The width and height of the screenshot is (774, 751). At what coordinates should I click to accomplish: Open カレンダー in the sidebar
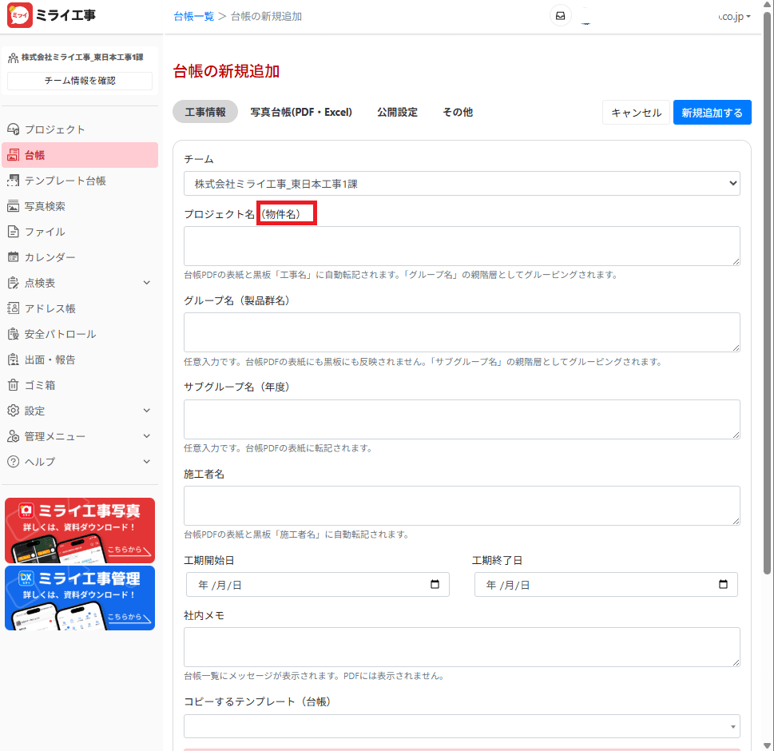(x=50, y=257)
